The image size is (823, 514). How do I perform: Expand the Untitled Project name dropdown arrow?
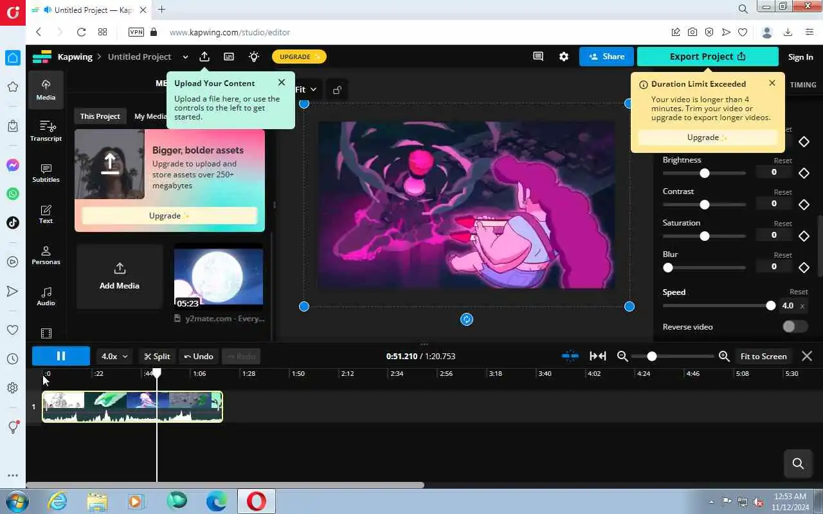(x=185, y=57)
